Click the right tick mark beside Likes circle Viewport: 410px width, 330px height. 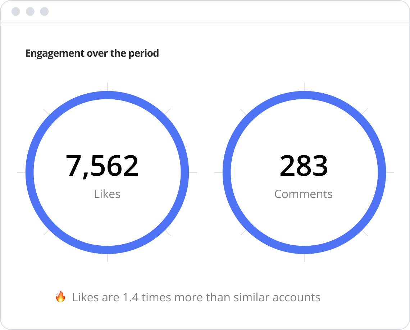click(193, 173)
